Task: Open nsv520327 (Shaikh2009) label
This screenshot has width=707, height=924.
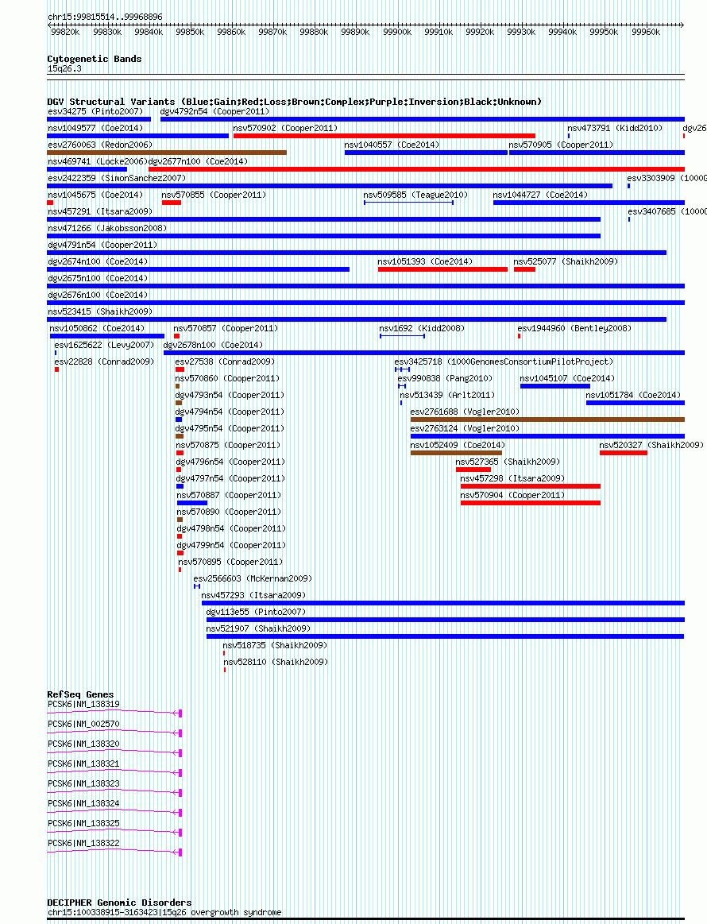Action: coord(651,445)
